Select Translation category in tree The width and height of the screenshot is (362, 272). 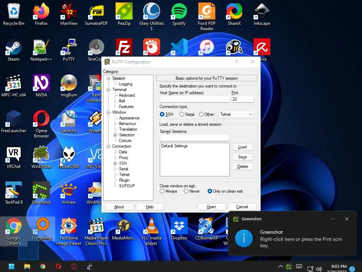tap(128, 129)
